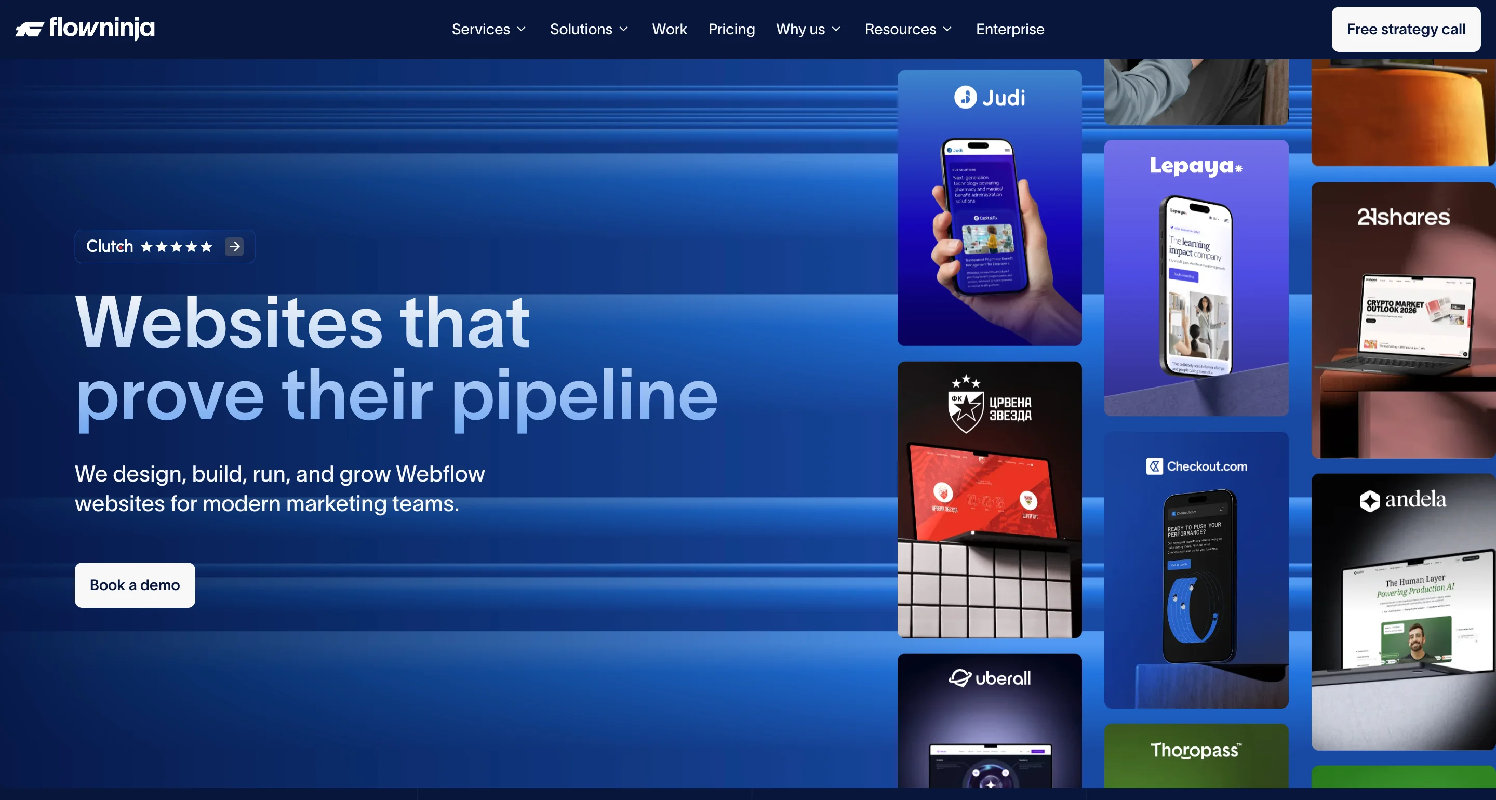The width and height of the screenshot is (1496, 800).
Task: Click the Checkout.com logo icon
Action: click(1154, 466)
